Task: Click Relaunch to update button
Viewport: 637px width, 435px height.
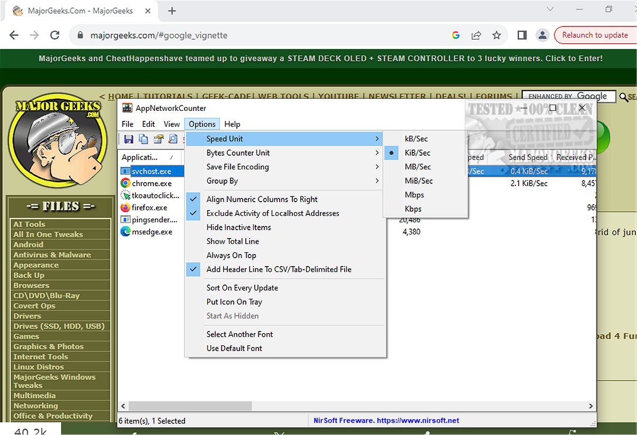Action: pyautogui.click(x=595, y=35)
